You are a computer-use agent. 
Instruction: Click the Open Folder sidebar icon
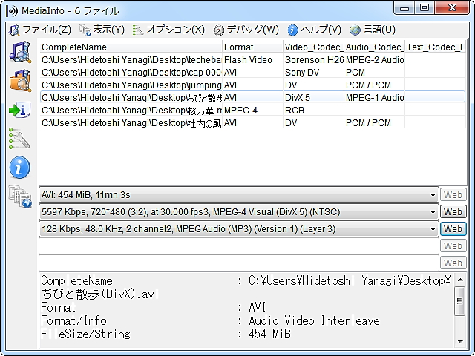point(20,81)
